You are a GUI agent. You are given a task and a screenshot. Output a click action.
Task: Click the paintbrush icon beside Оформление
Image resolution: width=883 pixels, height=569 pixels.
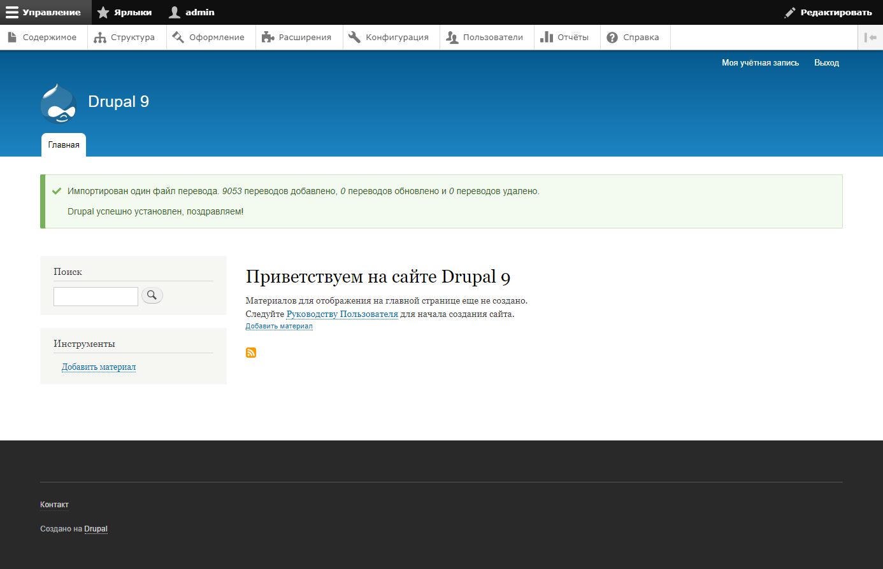coord(178,38)
